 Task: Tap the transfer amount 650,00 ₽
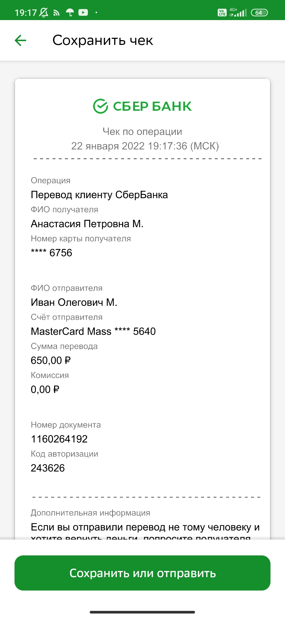[x=51, y=360]
